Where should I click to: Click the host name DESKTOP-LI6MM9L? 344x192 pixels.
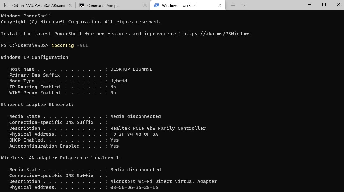[x=131, y=69]
